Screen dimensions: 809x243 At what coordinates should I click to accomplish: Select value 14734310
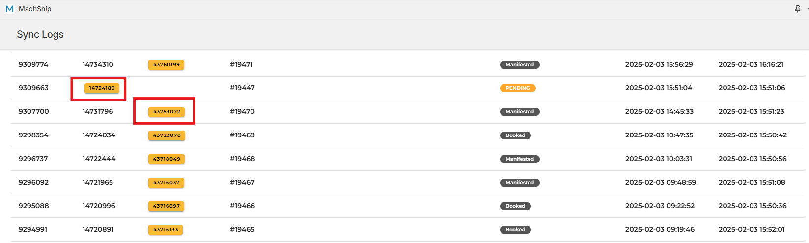[x=98, y=64]
